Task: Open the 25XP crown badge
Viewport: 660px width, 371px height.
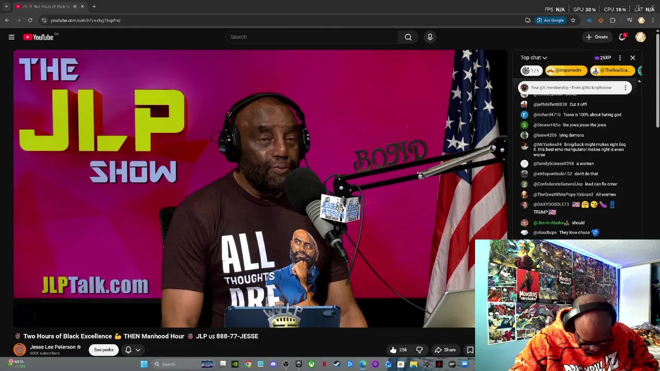Action: [x=603, y=58]
